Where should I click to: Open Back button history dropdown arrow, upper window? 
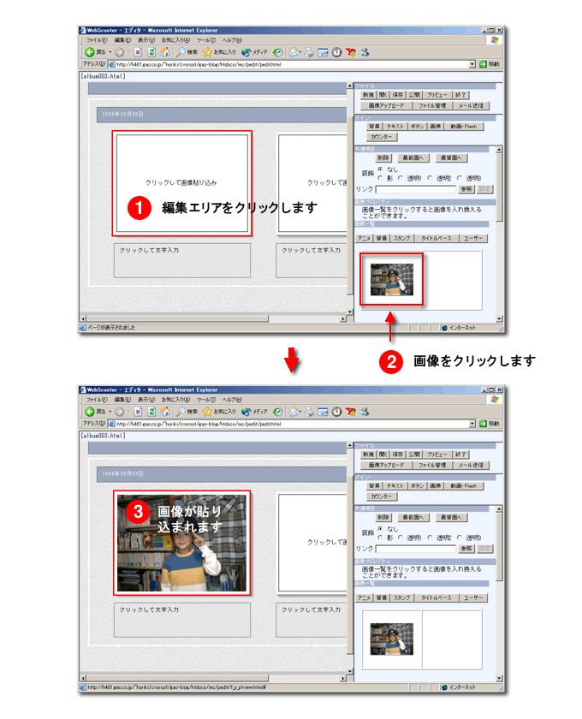click(x=110, y=52)
